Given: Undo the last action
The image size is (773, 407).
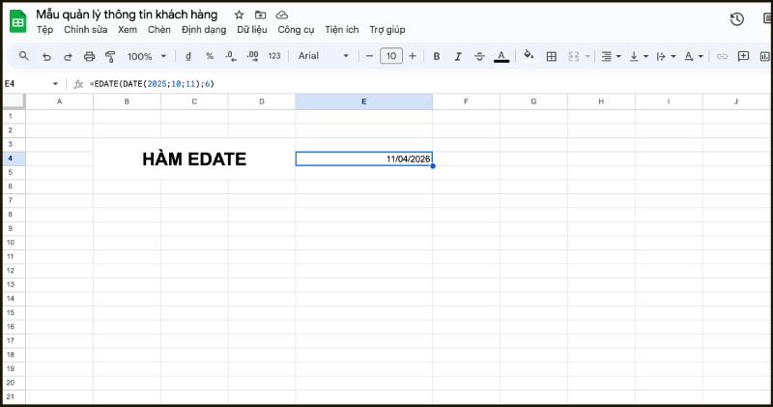Looking at the screenshot, I should 46,57.
